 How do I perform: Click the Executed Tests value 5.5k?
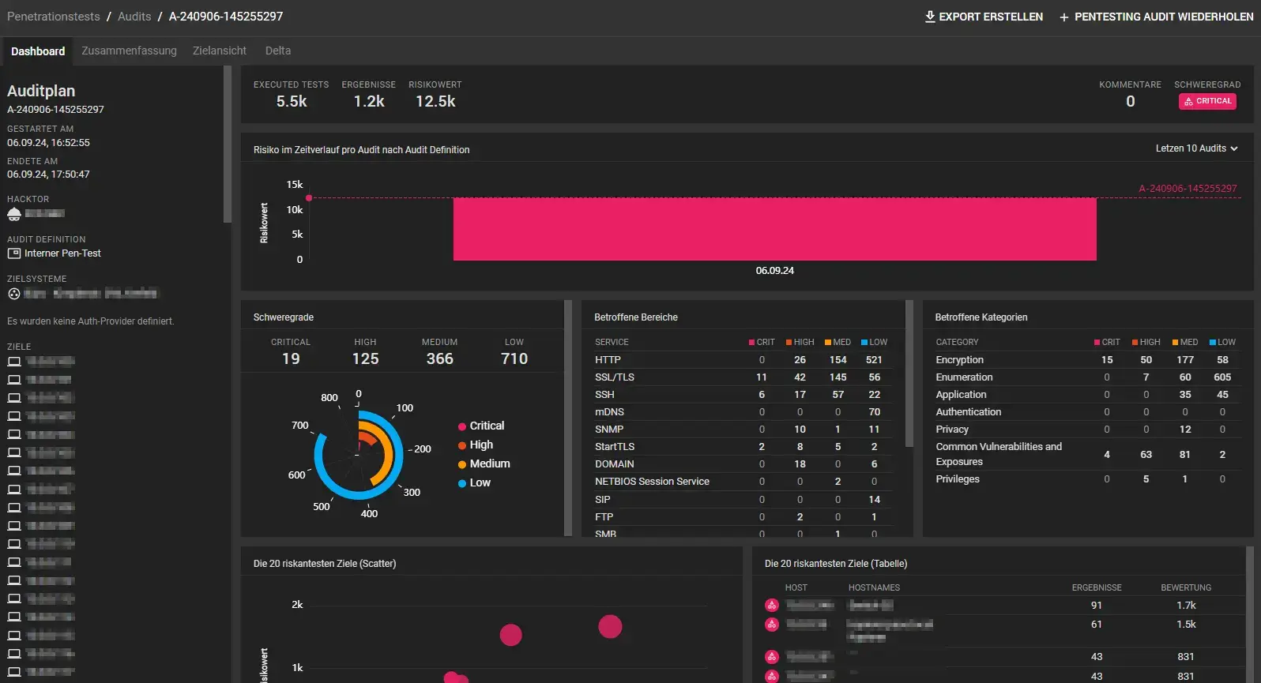[292, 102]
